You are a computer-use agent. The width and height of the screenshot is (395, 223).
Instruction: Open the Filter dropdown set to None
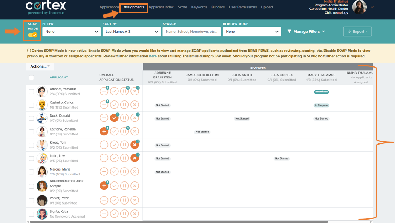(71, 32)
